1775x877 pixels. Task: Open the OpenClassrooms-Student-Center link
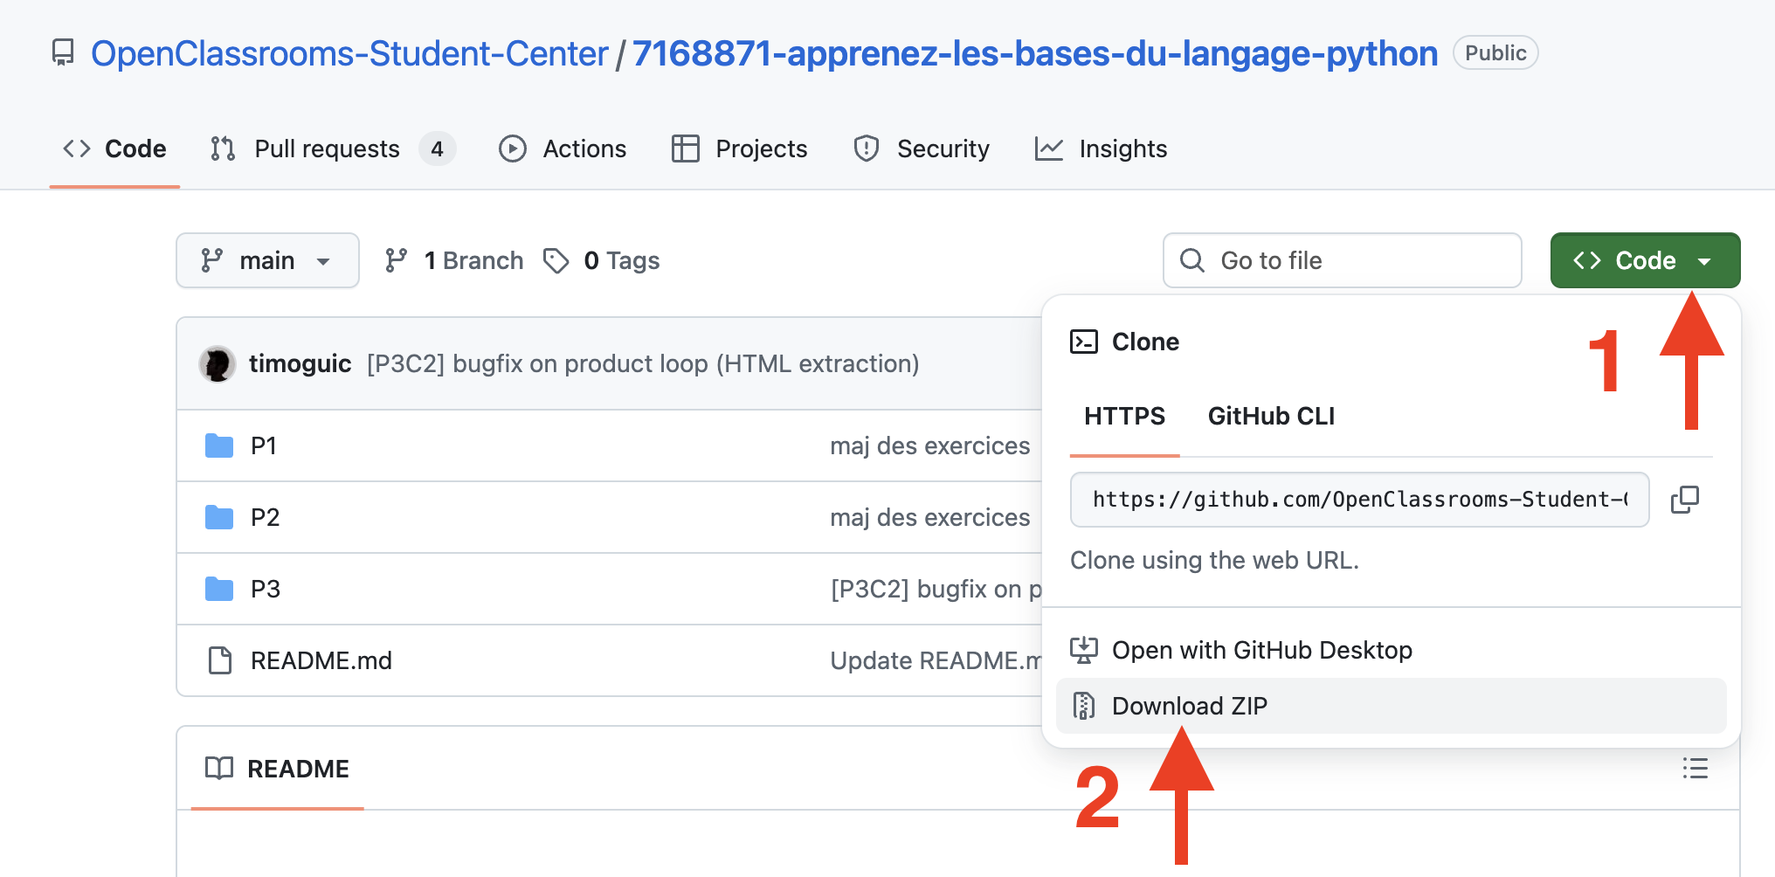[x=349, y=52]
